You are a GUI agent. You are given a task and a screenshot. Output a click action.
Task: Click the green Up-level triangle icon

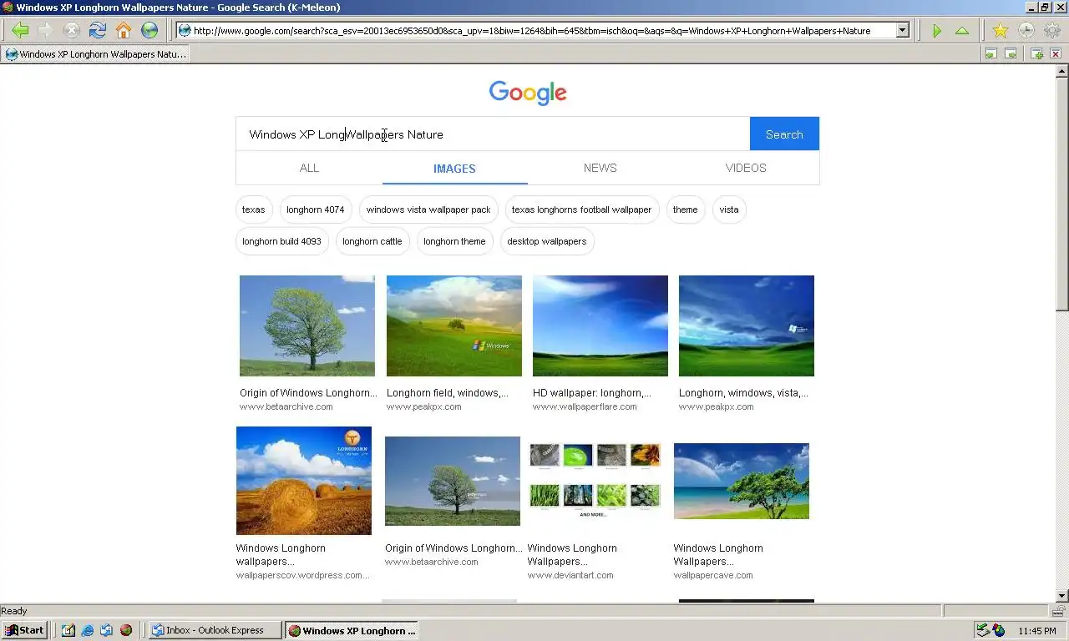point(962,31)
